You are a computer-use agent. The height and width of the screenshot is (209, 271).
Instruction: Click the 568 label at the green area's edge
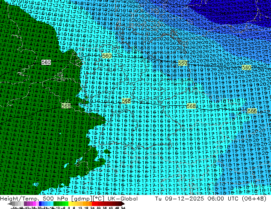(66, 105)
